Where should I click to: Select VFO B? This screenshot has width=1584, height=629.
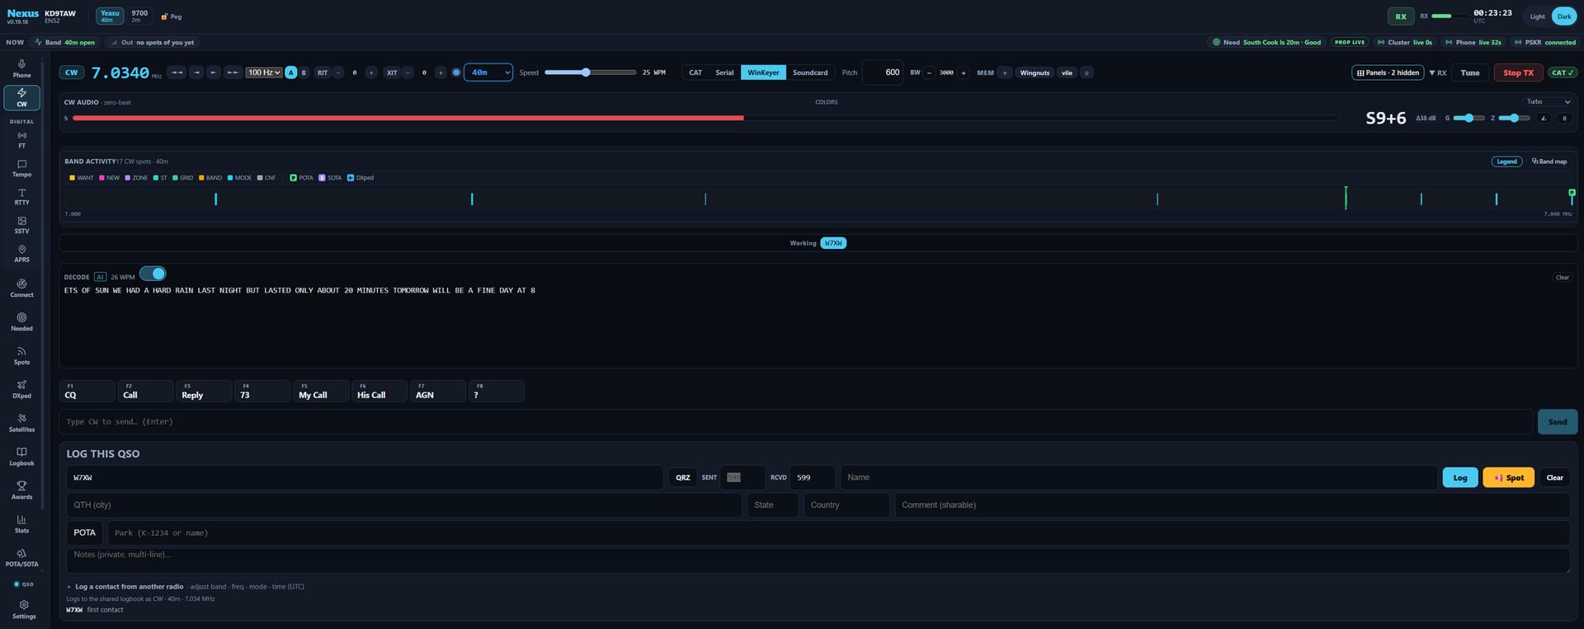click(304, 73)
